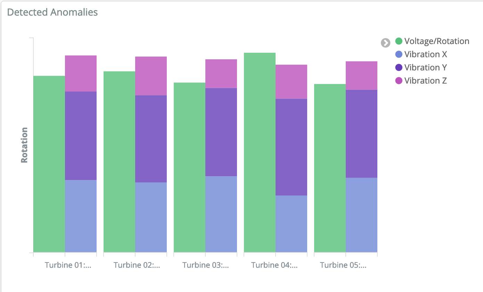
Task: Toggle the Vibration Y legend dot
Action: pyautogui.click(x=399, y=68)
